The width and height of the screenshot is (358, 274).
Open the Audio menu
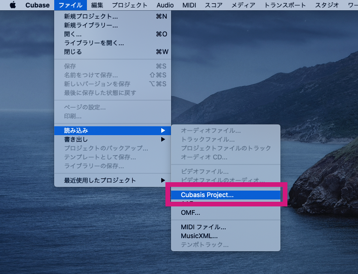[165, 5]
